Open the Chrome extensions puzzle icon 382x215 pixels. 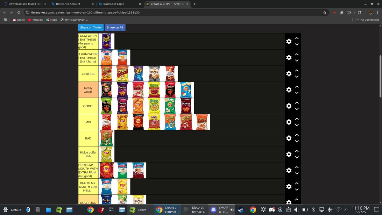(x=349, y=12)
